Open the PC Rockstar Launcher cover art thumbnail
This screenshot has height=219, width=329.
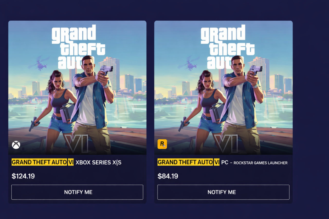coord(223,88)
